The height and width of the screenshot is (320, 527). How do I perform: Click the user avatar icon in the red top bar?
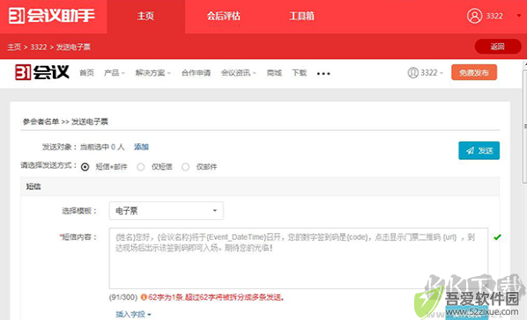[x=475, y=16]
